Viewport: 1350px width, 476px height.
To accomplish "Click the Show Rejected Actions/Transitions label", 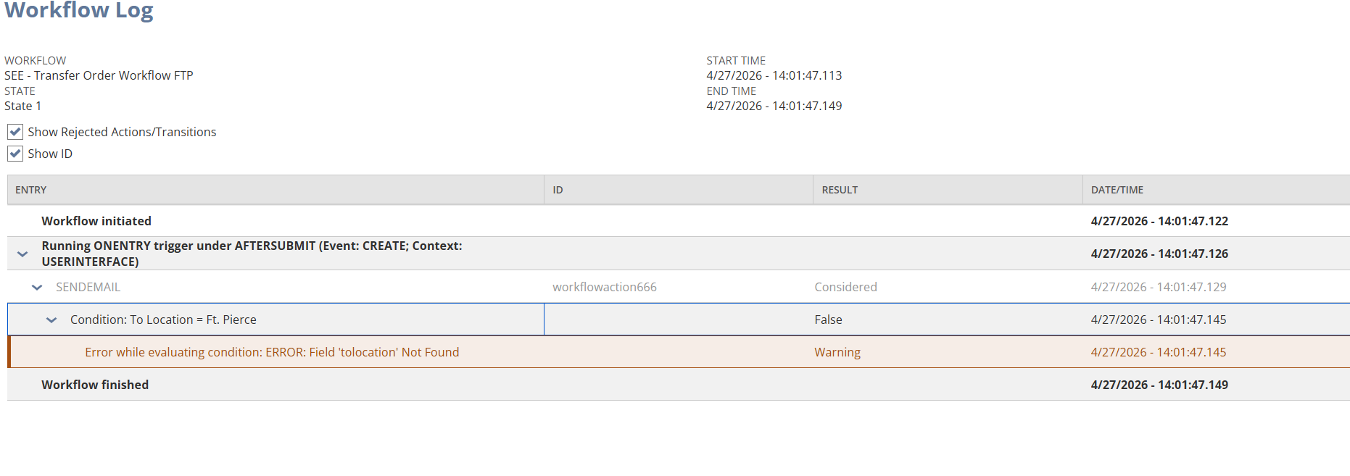I will 122,132.
